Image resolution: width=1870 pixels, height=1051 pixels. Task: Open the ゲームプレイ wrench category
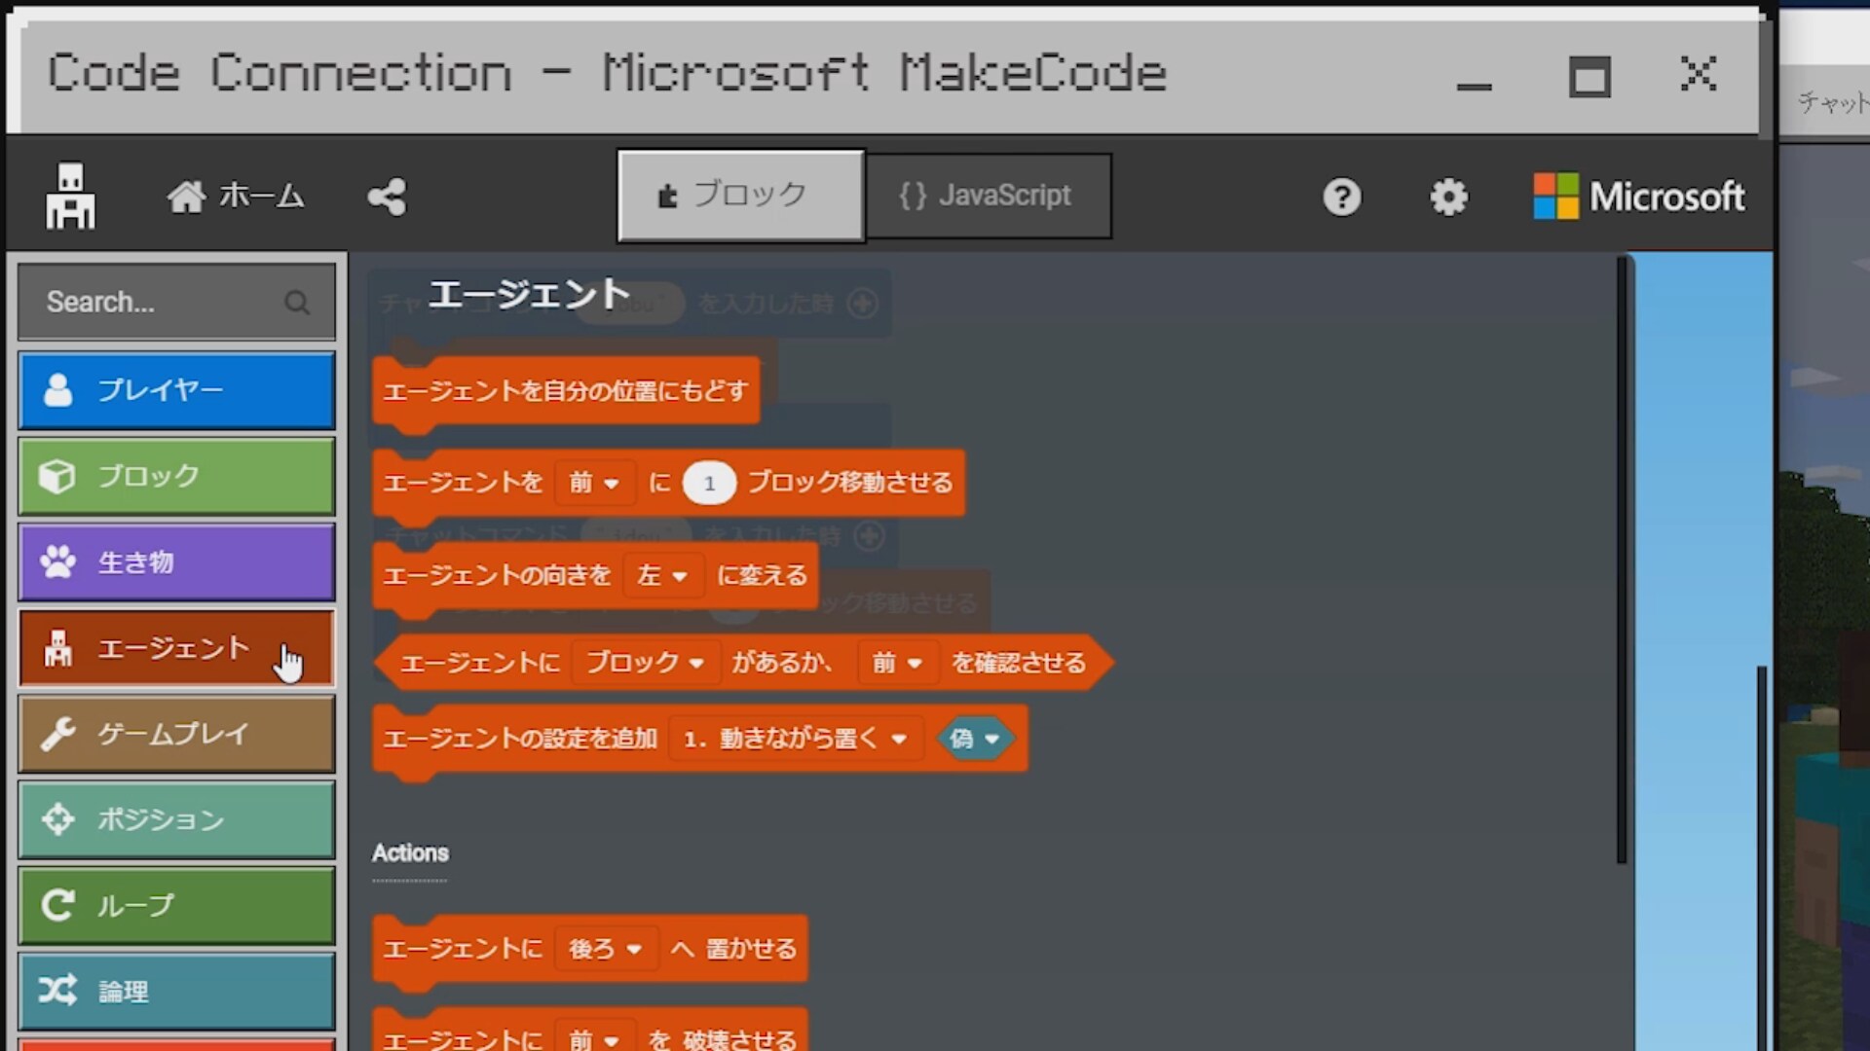[176, 734]
